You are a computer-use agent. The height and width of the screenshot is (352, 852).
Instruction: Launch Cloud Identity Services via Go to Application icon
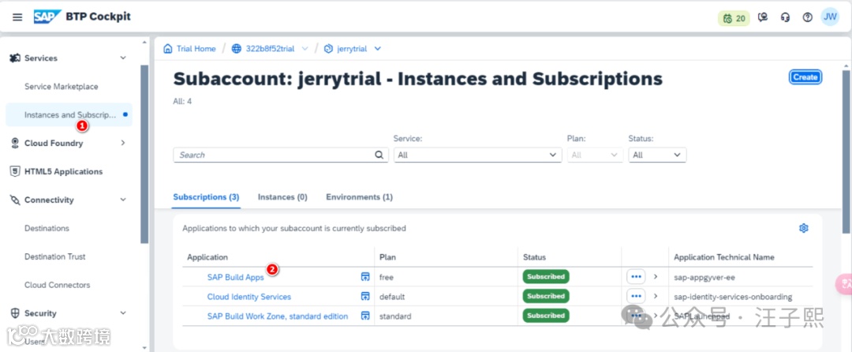pos(365,297)
